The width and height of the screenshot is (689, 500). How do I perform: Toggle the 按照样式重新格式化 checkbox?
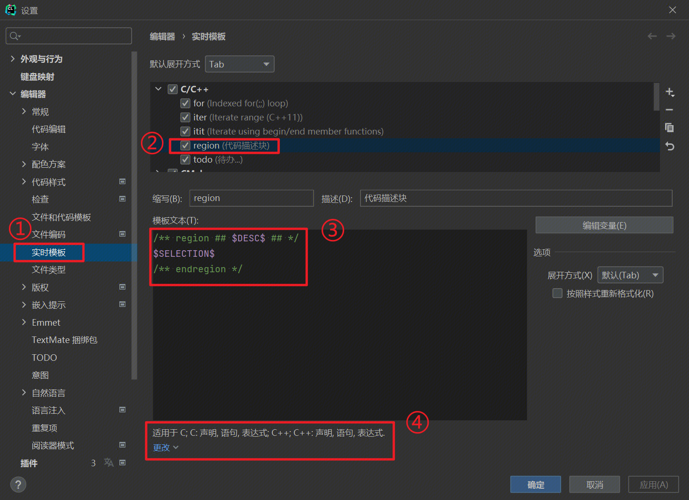(x=557, y=293)
